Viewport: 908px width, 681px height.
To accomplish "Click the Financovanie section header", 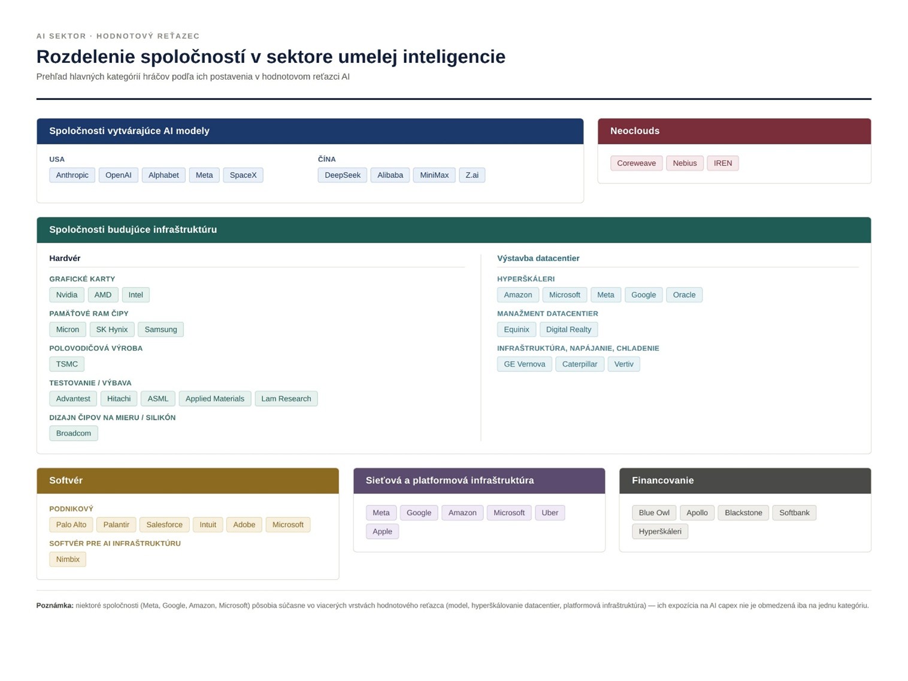I will click(x=745, y=481).
